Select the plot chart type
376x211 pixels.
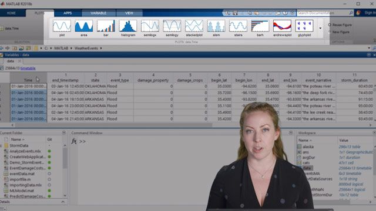tap(62, 28)
